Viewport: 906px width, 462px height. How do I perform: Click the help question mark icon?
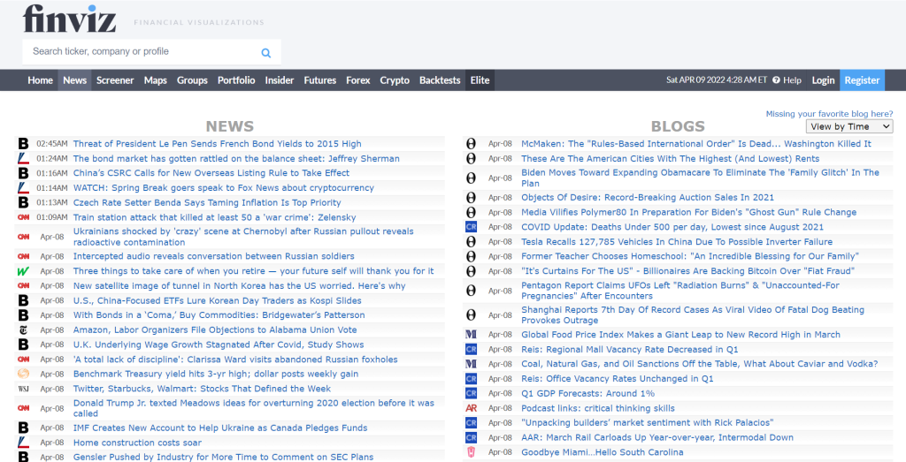pos(776,80)
